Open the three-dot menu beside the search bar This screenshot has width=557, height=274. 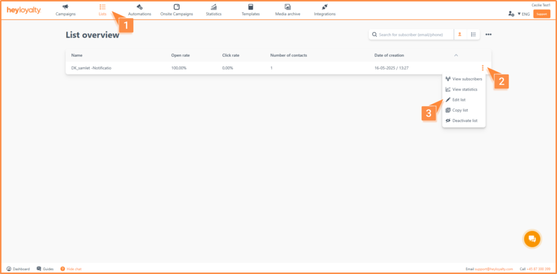(x=488, y=35)
